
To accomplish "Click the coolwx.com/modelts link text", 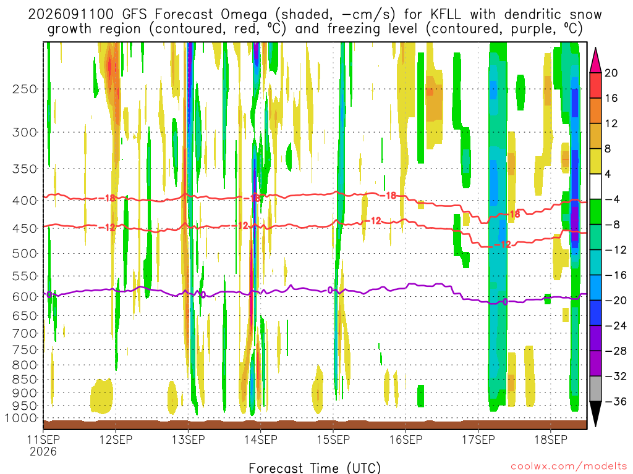I will (569, 466).
